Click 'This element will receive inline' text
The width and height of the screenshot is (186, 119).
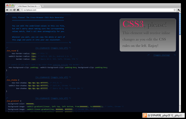(x=146, y=33)
